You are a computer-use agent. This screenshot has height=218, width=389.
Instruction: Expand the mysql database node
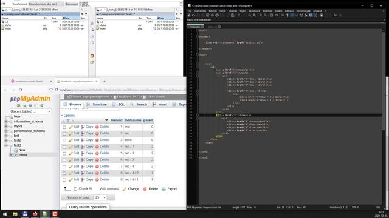[x=6, y=127]
